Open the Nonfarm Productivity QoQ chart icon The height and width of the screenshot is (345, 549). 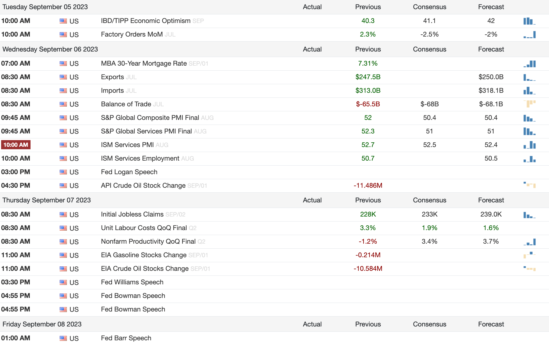(x=529, y=242)
